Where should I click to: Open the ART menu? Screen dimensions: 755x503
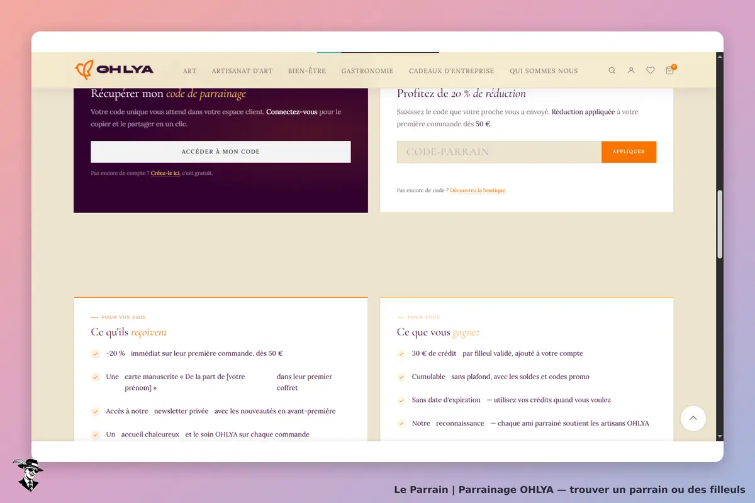(190, 71)
